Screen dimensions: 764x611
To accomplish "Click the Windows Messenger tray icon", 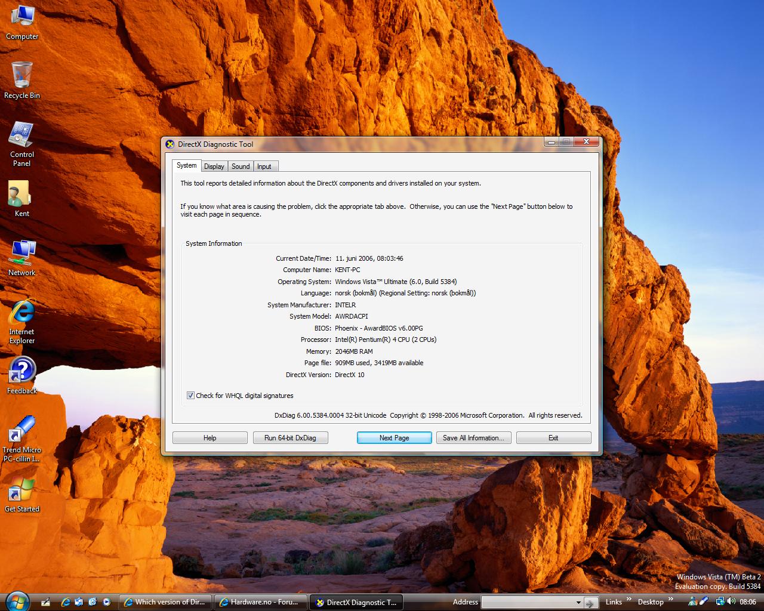I will [x=693, y=601].
